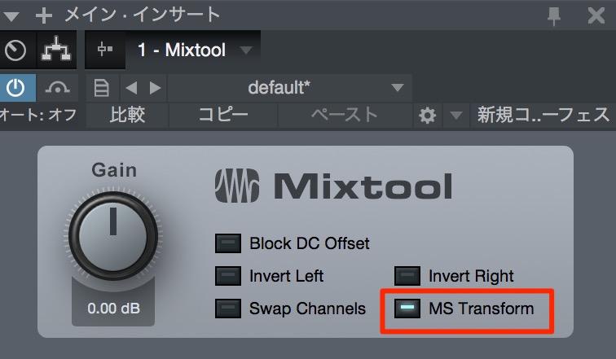Image resolution: width=616 pixels, height=359 pixels.
Task: Enable Swap Channels
Action: coord(228,309)
